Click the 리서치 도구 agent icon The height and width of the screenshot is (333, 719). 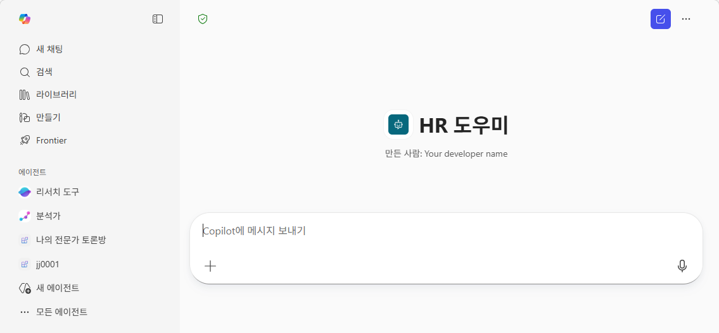(x=25, y=192)
